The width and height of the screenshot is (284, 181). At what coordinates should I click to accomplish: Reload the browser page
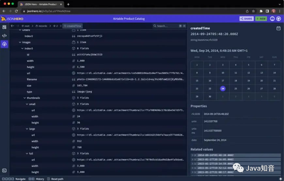tap(16, 11)
